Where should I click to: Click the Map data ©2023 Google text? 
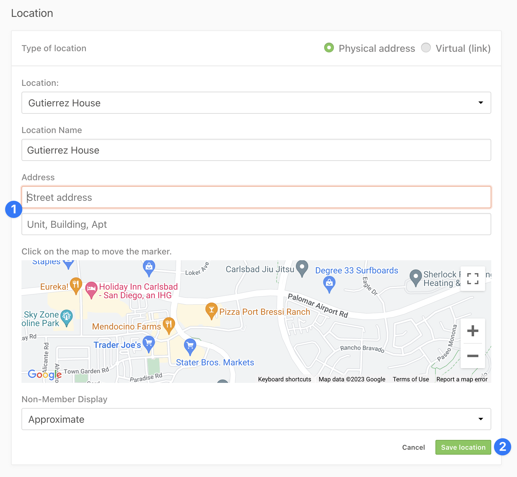[352, 379]
